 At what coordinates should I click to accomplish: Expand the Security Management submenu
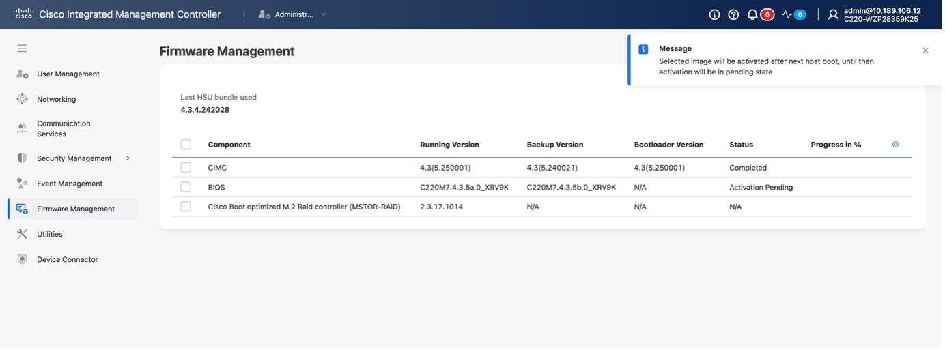click(x=128, y=158)
